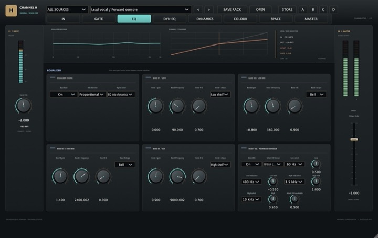
Task: Open the ALL SOURCES dropdown
Action: 67,9
